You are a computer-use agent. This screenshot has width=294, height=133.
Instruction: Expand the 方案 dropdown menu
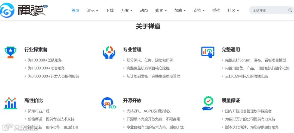click(127, 11)
